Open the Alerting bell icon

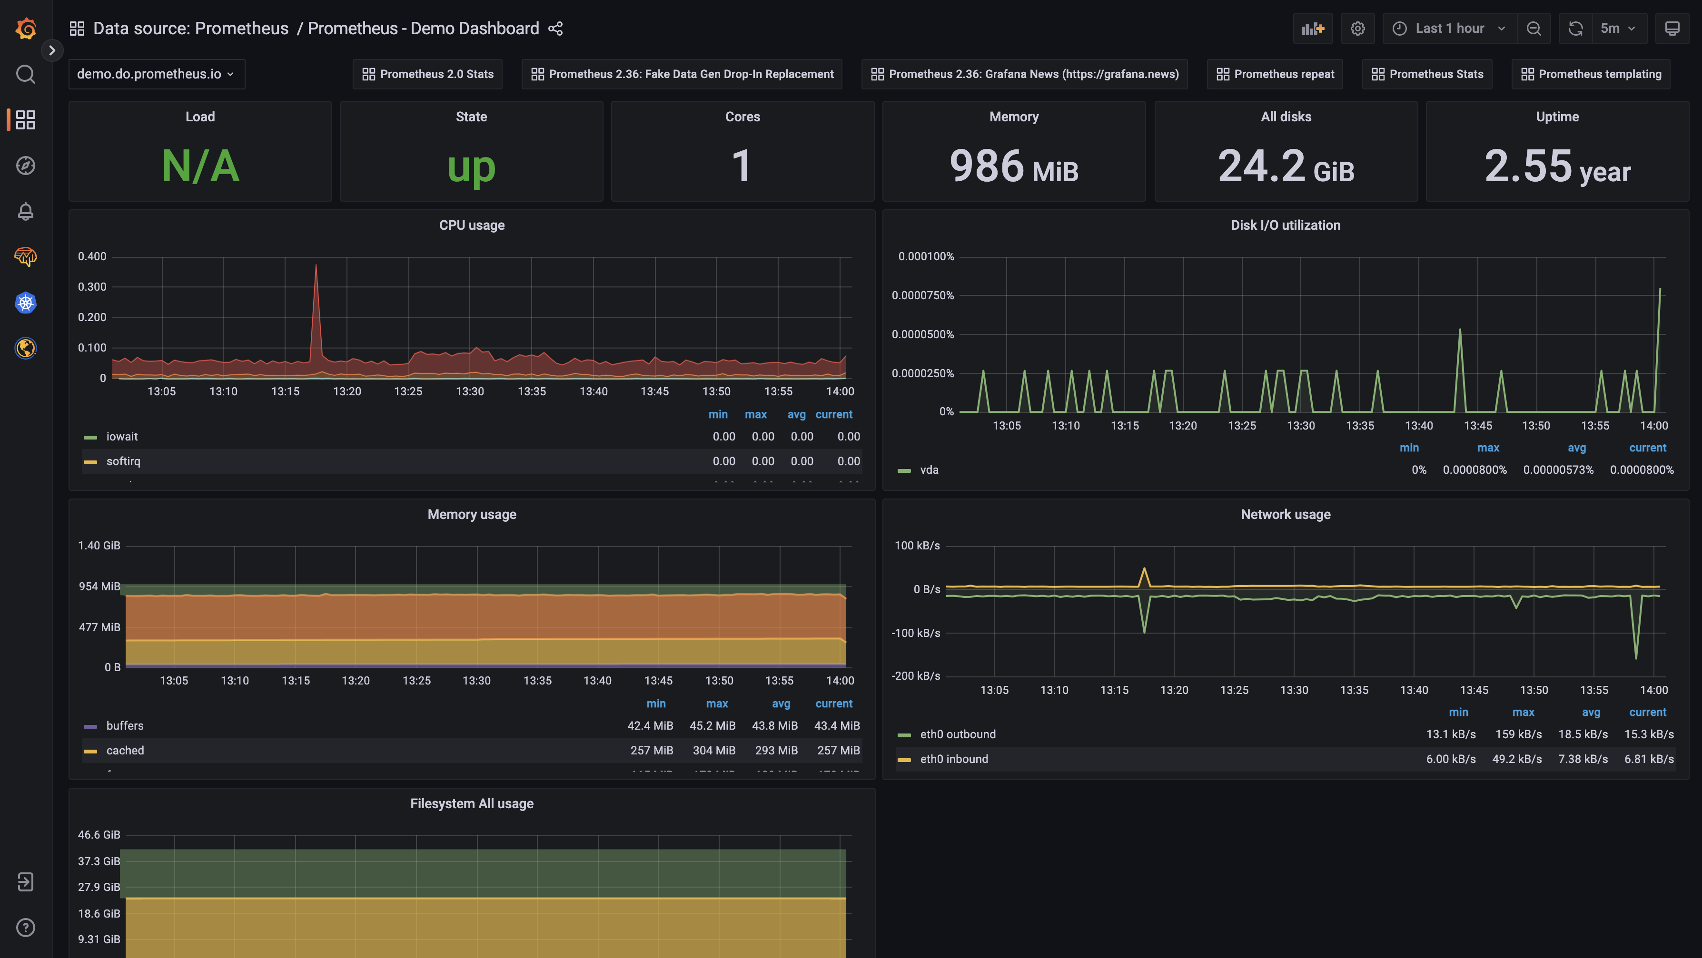point(25,211)
